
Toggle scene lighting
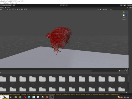click(x=13, y=9)
